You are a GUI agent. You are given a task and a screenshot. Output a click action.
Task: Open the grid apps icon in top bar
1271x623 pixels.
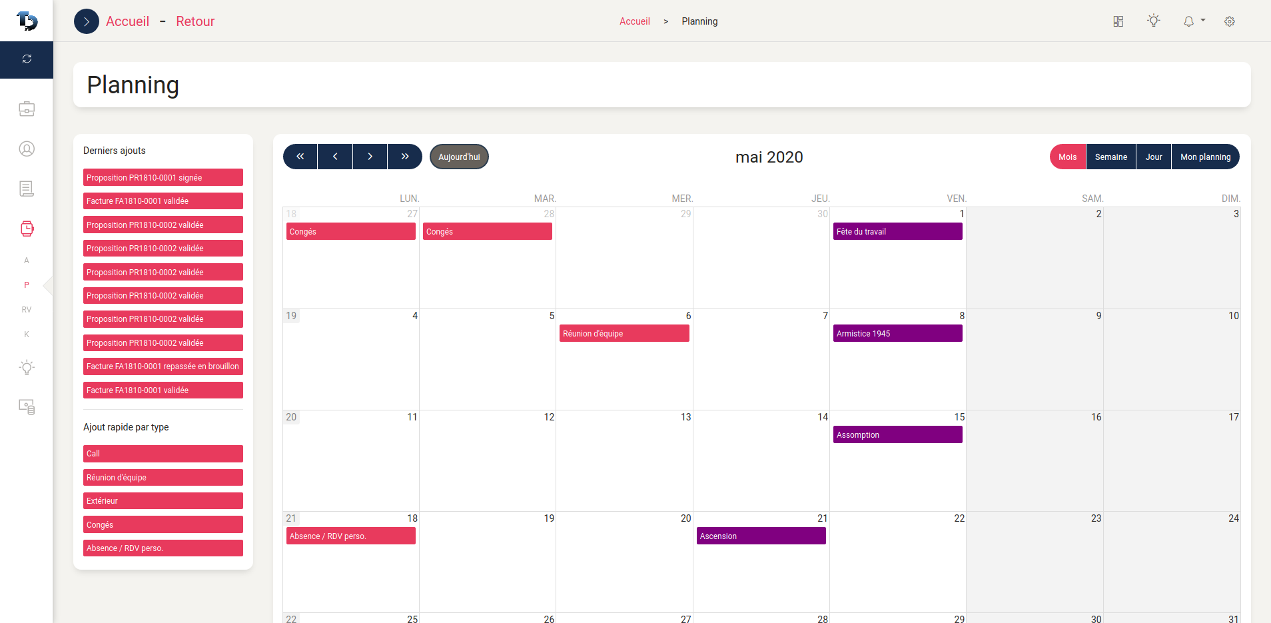[1118, 21]
